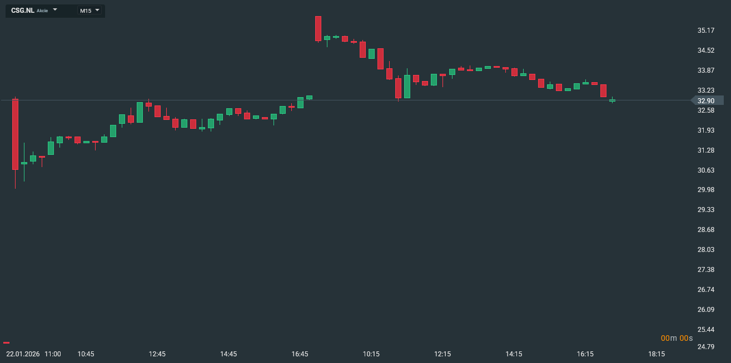Click the 35.17 price axis level
This screenshot has height=363, width=731.
706,31
